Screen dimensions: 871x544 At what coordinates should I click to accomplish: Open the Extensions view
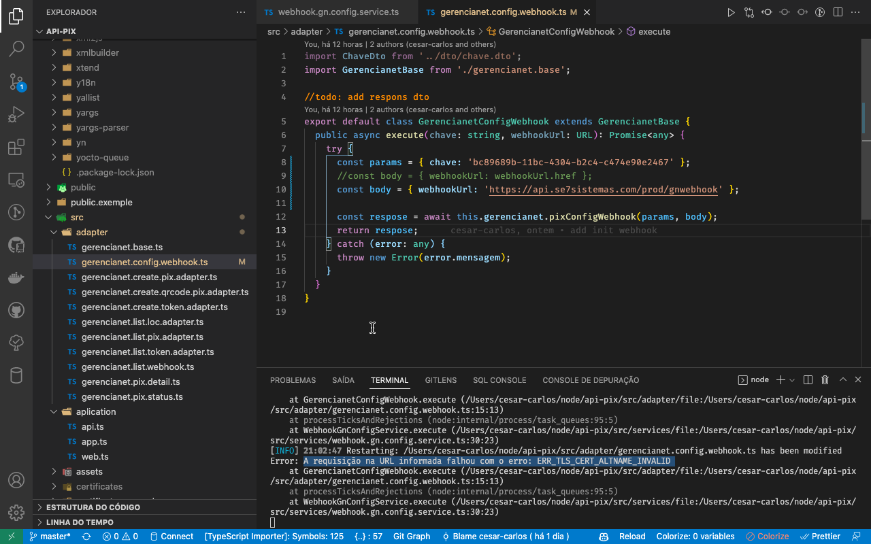tap(16, 147)
